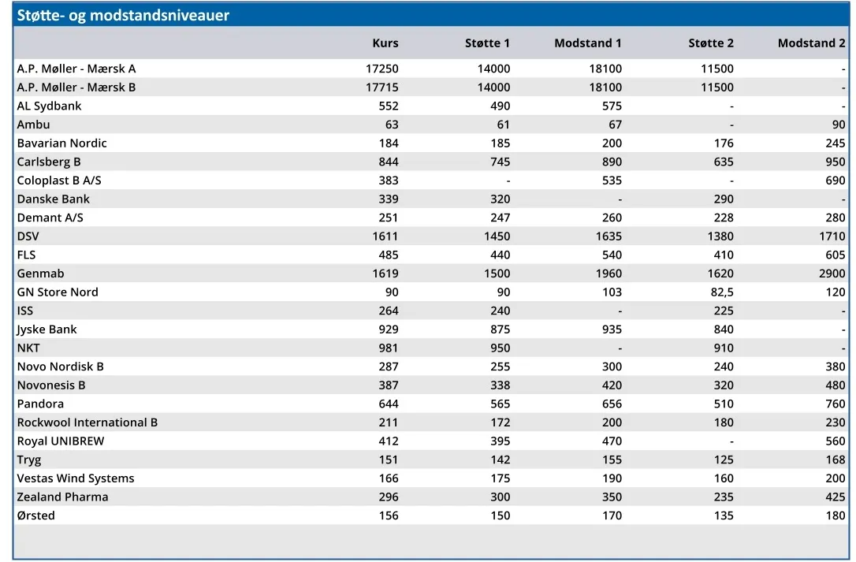This screenshot has height=562, width=856.
Task: Click Zealand Pharma's Støtte 1 value 300
Action: 500,497
